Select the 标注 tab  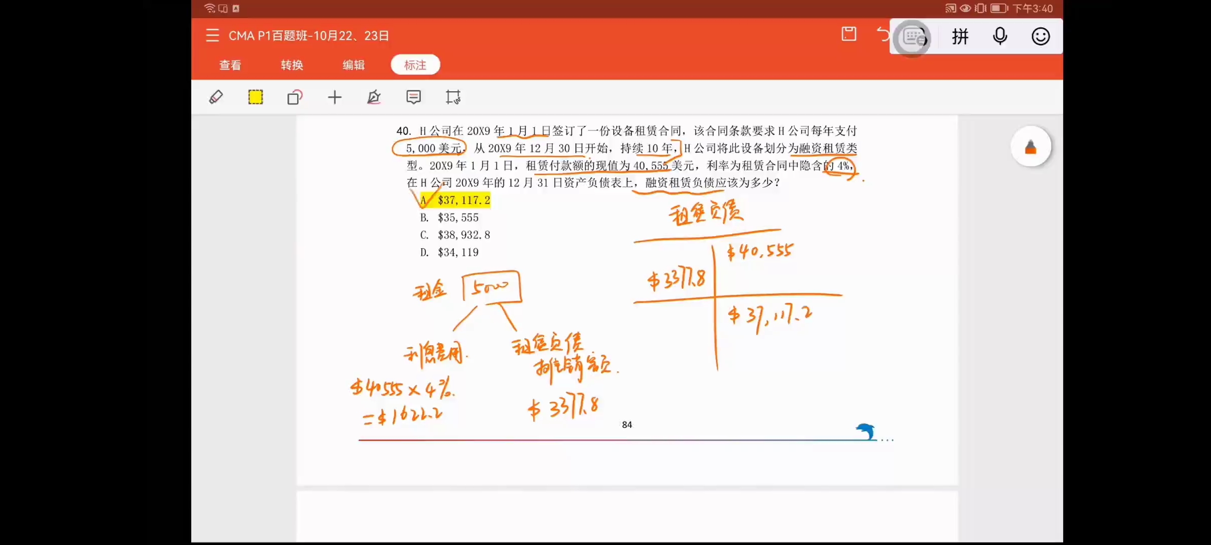(415, 65)
